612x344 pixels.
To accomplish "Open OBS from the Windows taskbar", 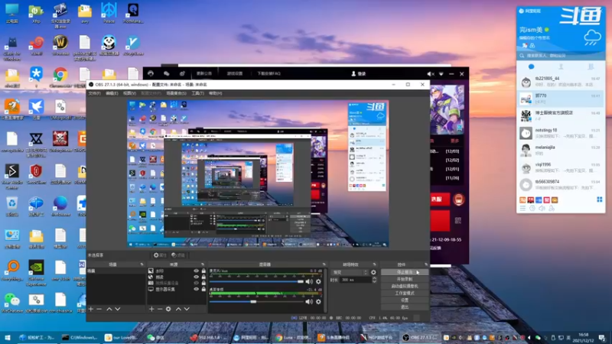I will click(420, 337).
